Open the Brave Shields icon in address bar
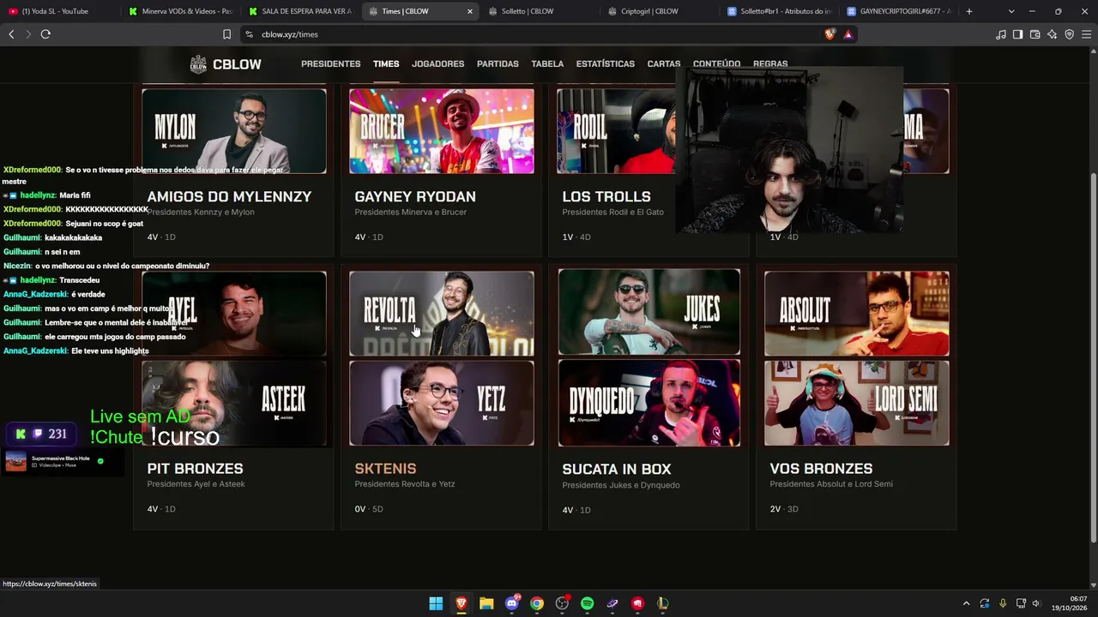 tap(830, 34)
